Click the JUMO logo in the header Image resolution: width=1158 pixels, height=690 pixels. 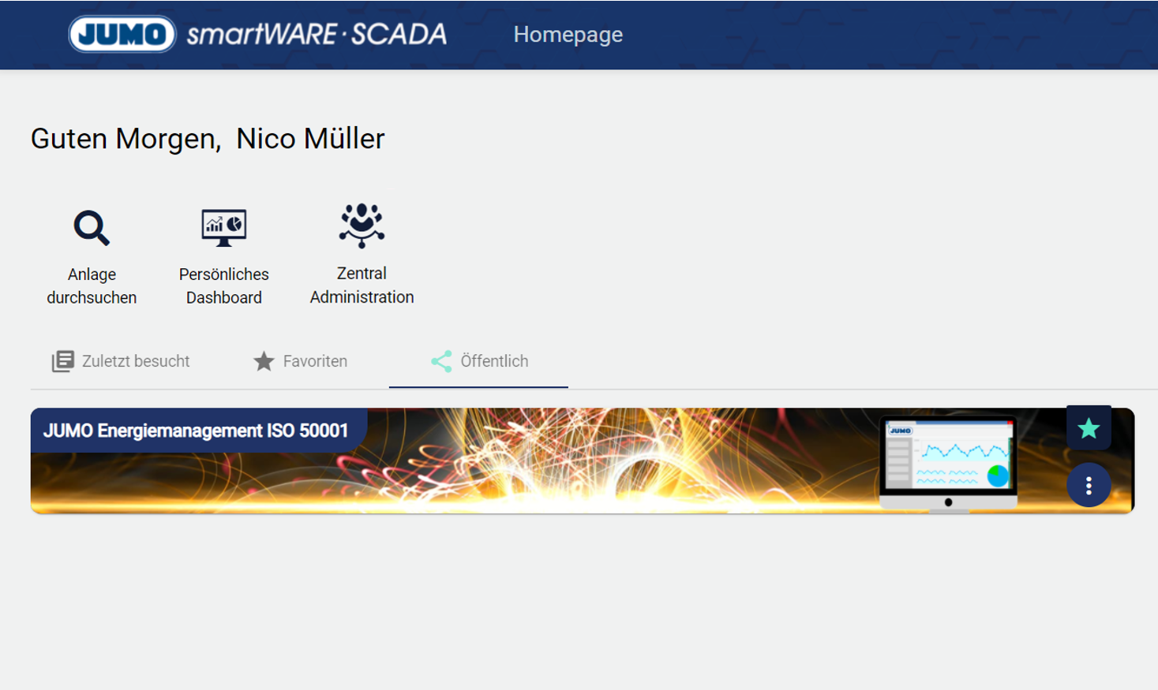122,35
